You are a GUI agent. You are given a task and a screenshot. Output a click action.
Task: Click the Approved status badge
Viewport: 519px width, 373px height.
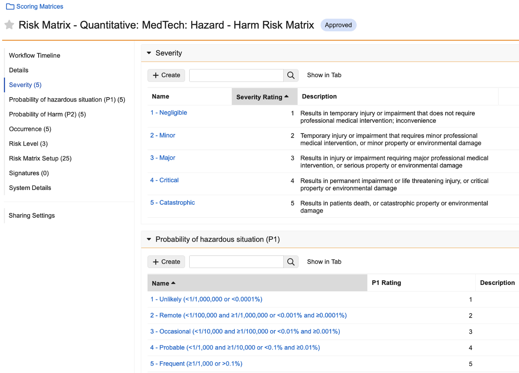(338, 25)
